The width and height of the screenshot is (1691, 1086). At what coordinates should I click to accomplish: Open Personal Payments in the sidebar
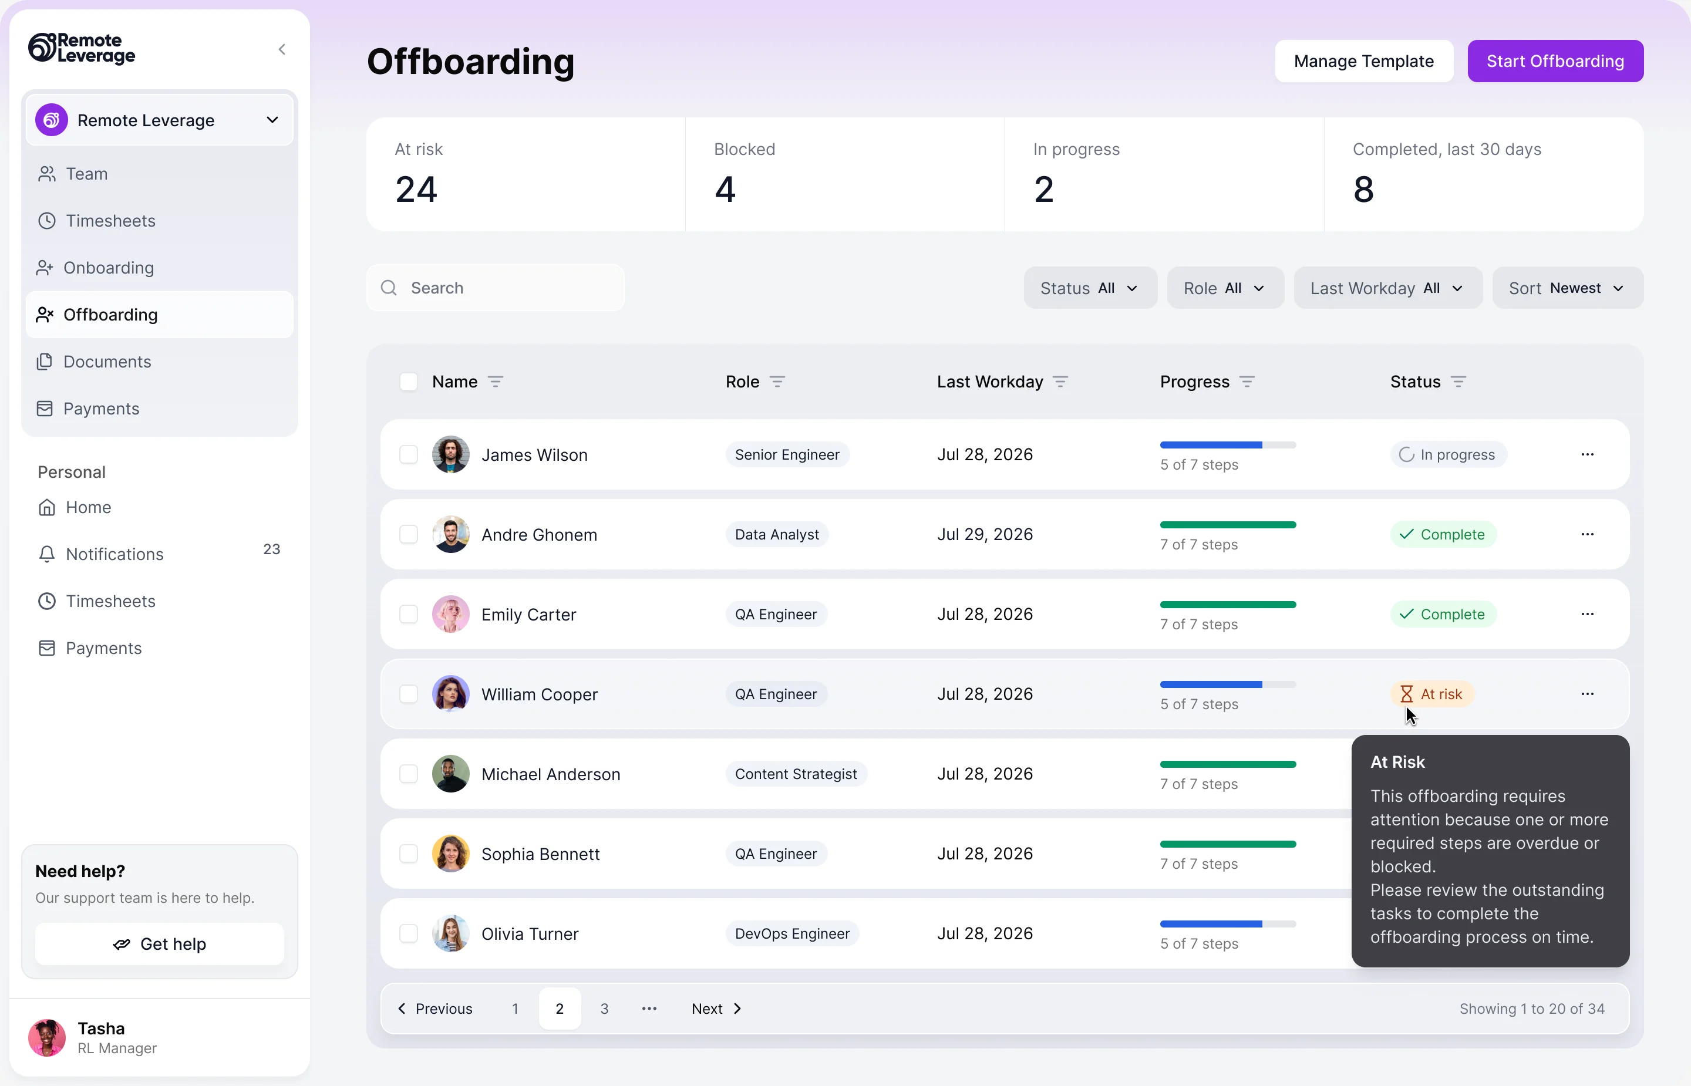(159, 647)
